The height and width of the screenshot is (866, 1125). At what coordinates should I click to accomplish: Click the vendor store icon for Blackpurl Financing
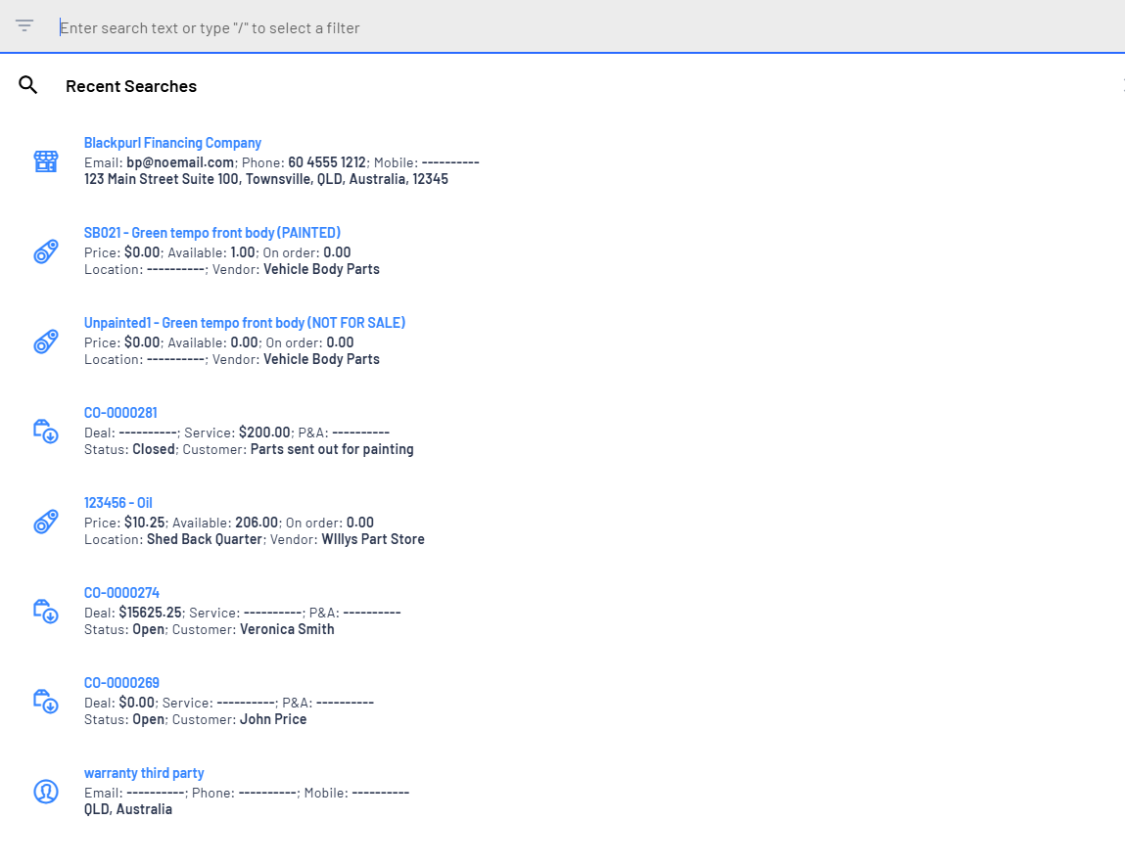click(46, 161)
